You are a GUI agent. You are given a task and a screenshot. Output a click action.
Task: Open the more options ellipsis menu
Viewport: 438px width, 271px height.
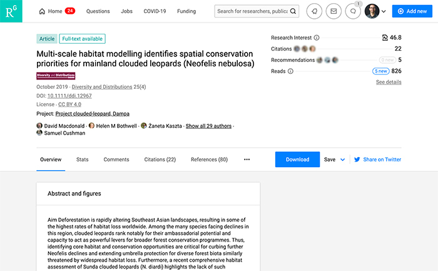click(x=247, y=160)
